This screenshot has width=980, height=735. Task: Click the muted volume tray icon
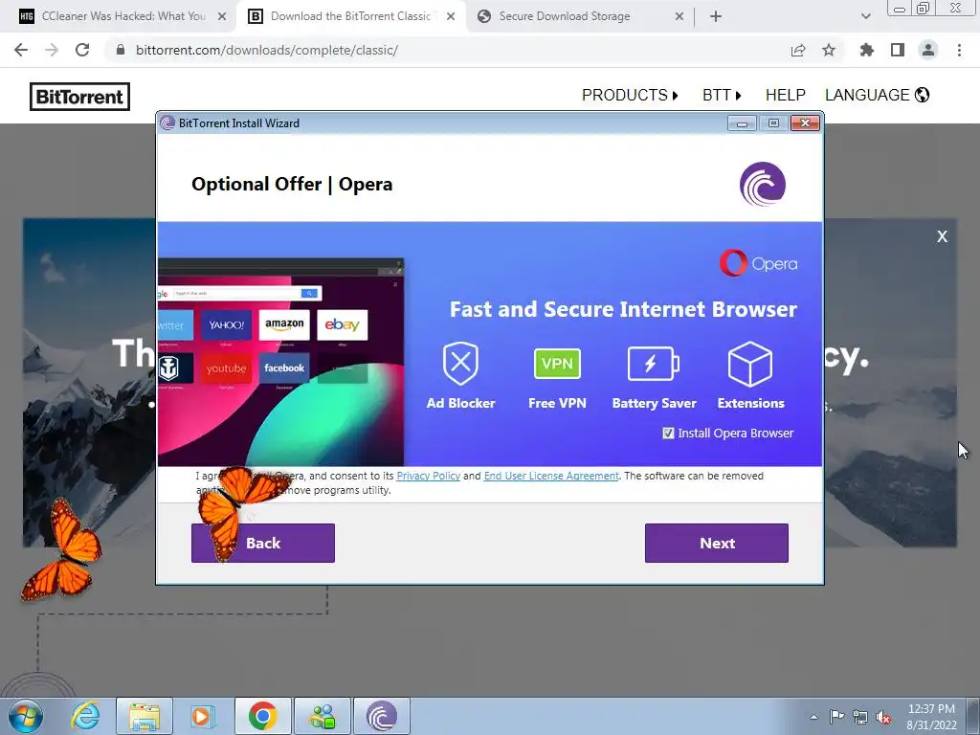883,717
